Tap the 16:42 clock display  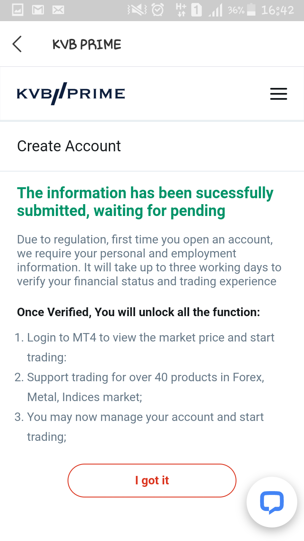pyautogui.click(x=277, y=10)
